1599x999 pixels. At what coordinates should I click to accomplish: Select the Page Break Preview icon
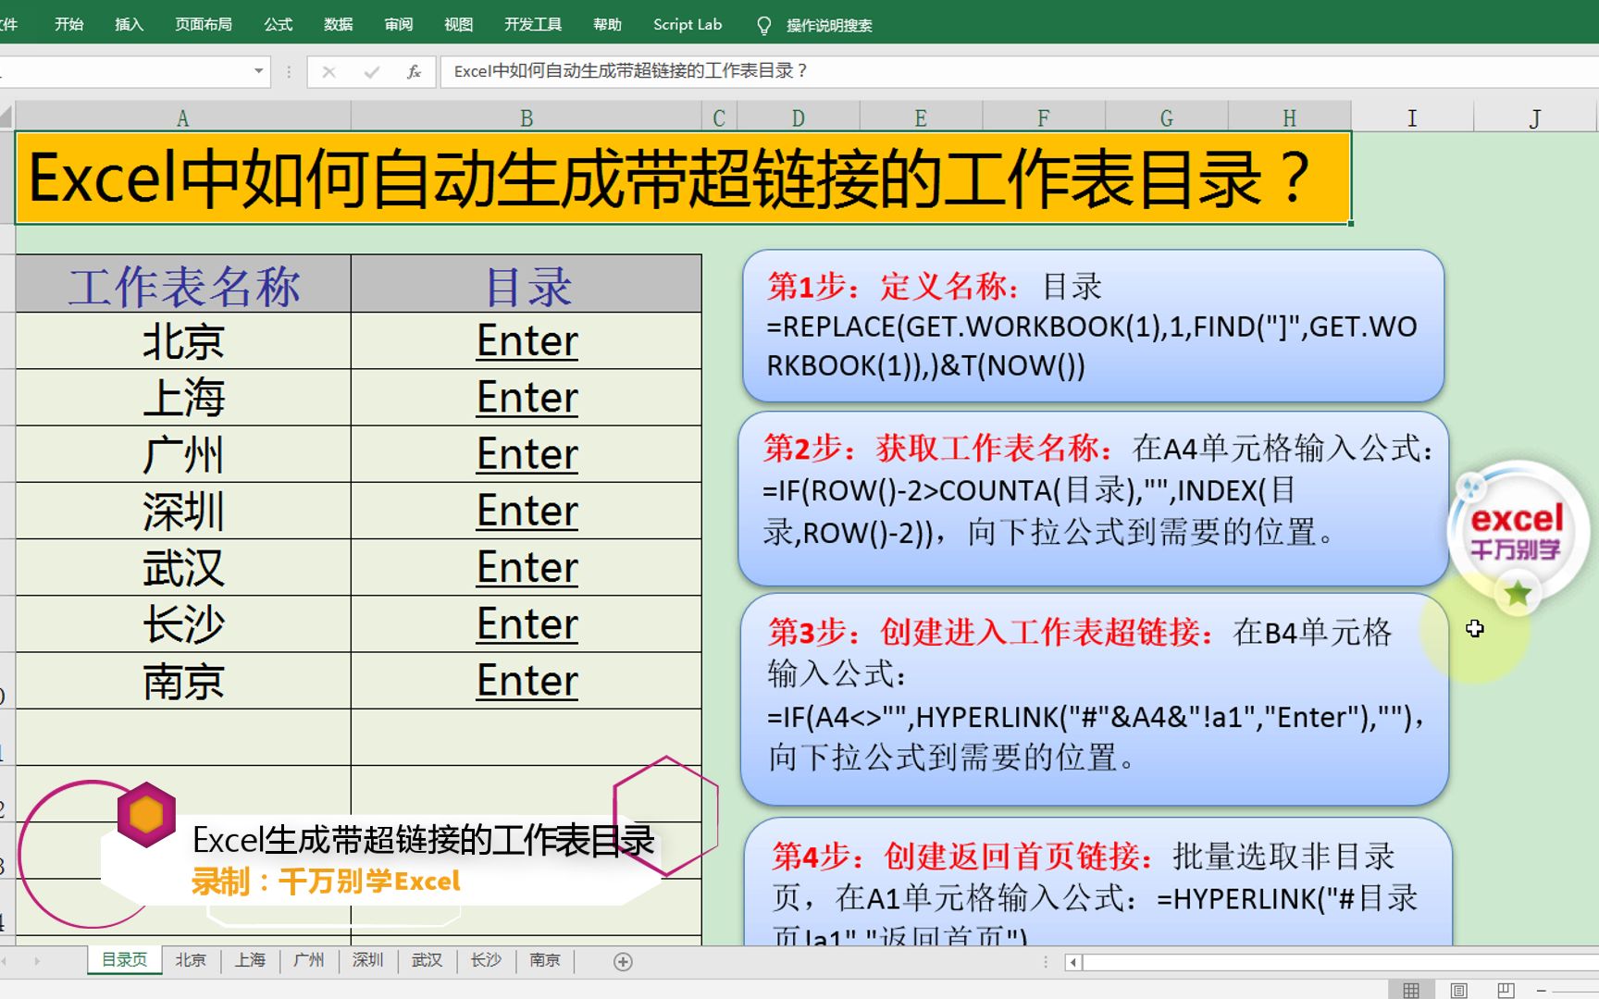tap(1506, 991)
